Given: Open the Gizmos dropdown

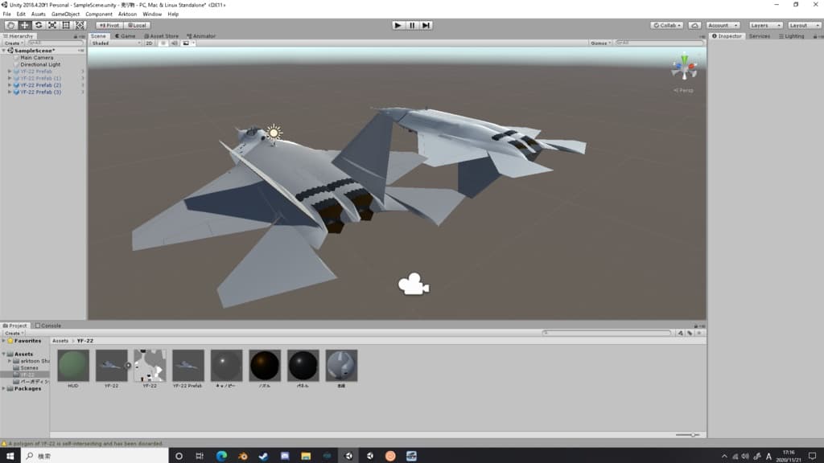Looking at the screenshot, I should (x=599, y=43).
